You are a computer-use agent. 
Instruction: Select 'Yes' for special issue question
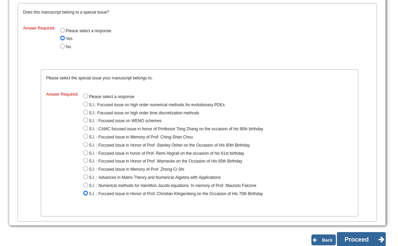62,38
